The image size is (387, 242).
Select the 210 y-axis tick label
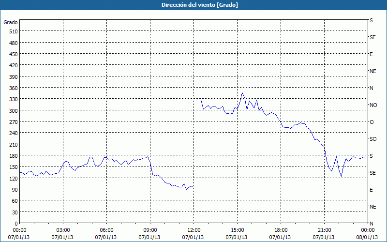pyautogui.click(x=14, y=145)
